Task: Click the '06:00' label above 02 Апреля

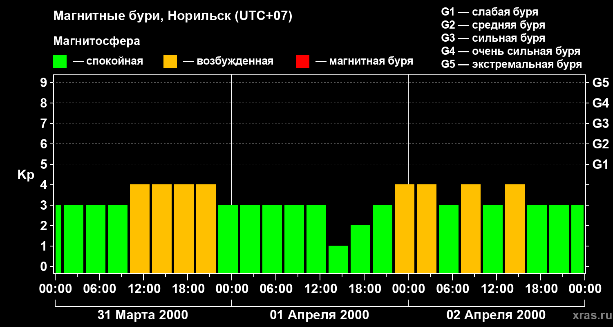Action: pyautogui.click(x=452, y=289)
